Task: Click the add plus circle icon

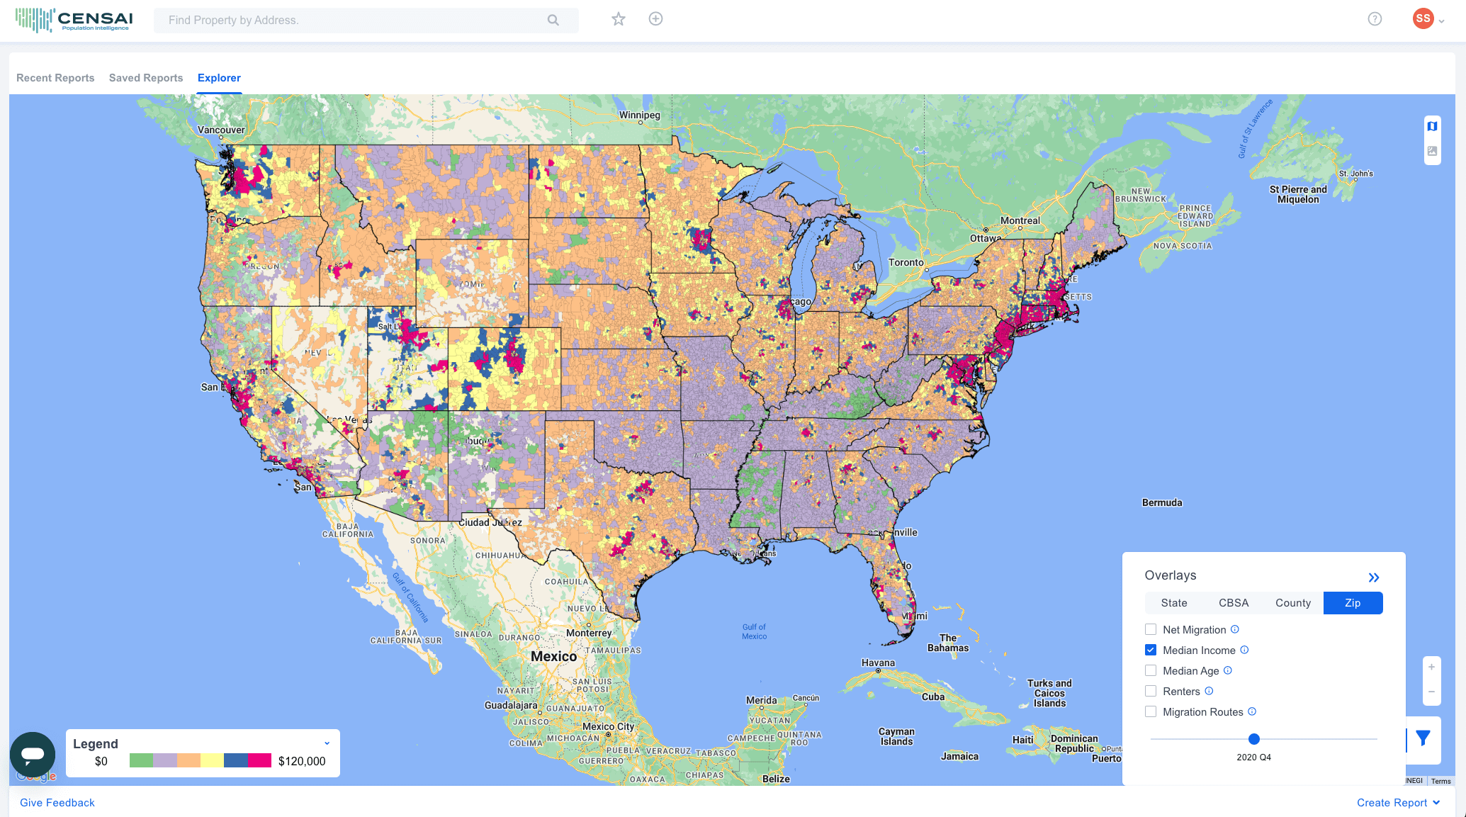Action: click(x=655, y=19)
